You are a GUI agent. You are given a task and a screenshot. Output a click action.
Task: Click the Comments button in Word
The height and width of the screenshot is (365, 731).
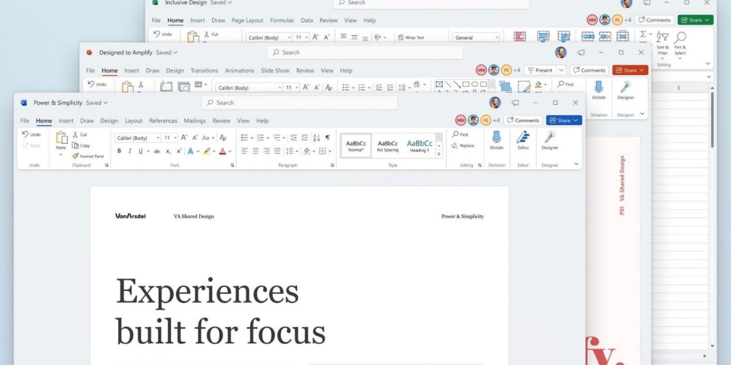pyautogui.click(x=523, y=120)
